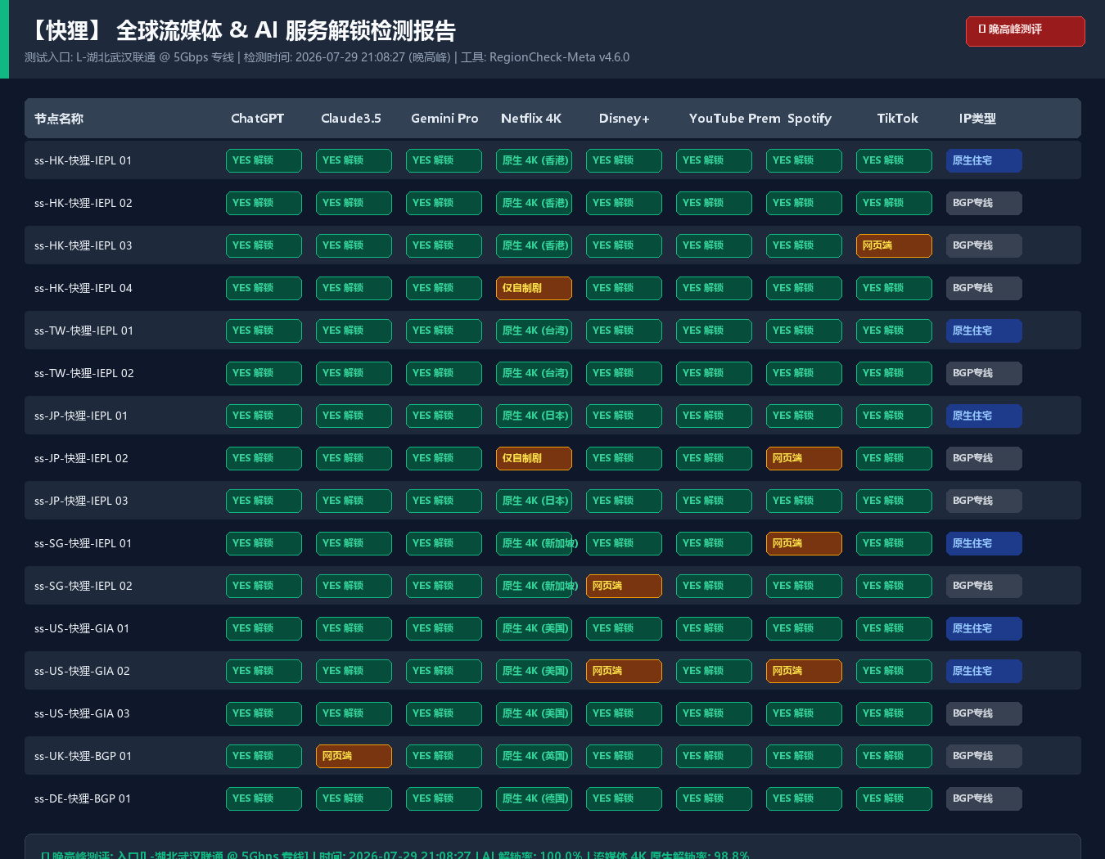Screen dimensions: 1105x859
Task: Click 原生 4K (日本) badge in ss-JP-快狸-IEPL 01 row
Action: coord(534,416)
